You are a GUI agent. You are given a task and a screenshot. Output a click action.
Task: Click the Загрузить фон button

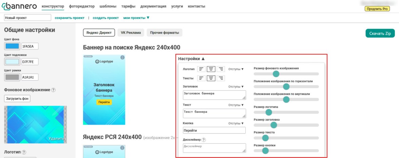click(17, 99)
